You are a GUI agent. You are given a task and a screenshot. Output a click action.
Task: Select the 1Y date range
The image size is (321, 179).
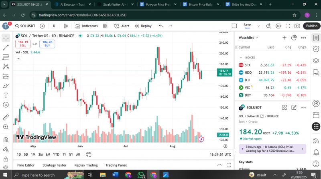[x=64, y=155]
